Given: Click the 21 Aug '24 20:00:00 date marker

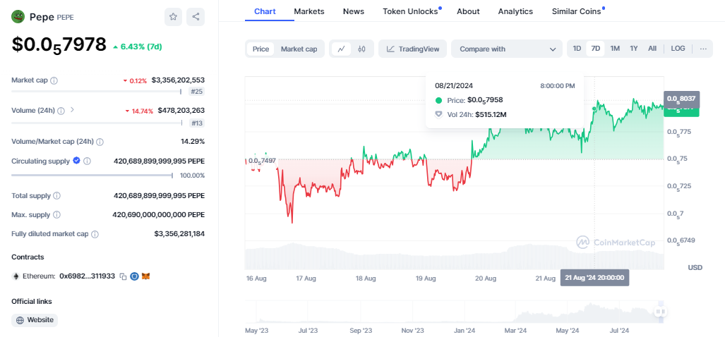Looking at the screenshot, I should click(594, 278).
